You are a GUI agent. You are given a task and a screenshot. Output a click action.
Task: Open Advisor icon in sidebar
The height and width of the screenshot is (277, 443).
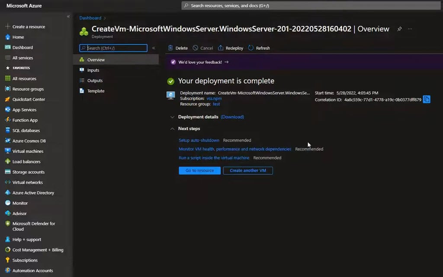click(x=8, y=213)
